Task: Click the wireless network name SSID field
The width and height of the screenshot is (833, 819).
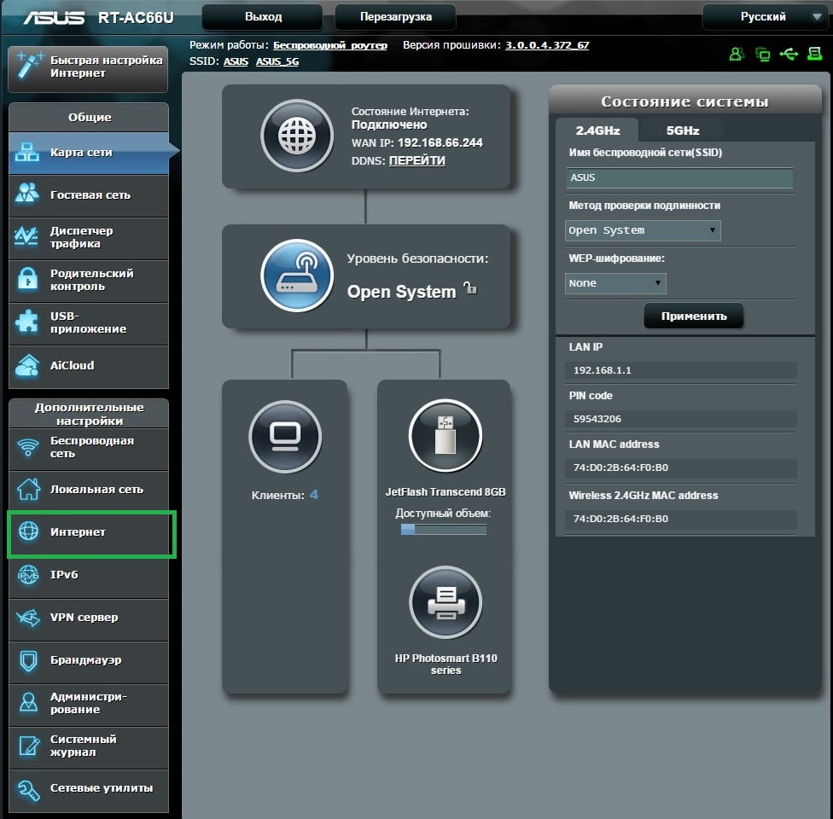Action: pos(679,178)
